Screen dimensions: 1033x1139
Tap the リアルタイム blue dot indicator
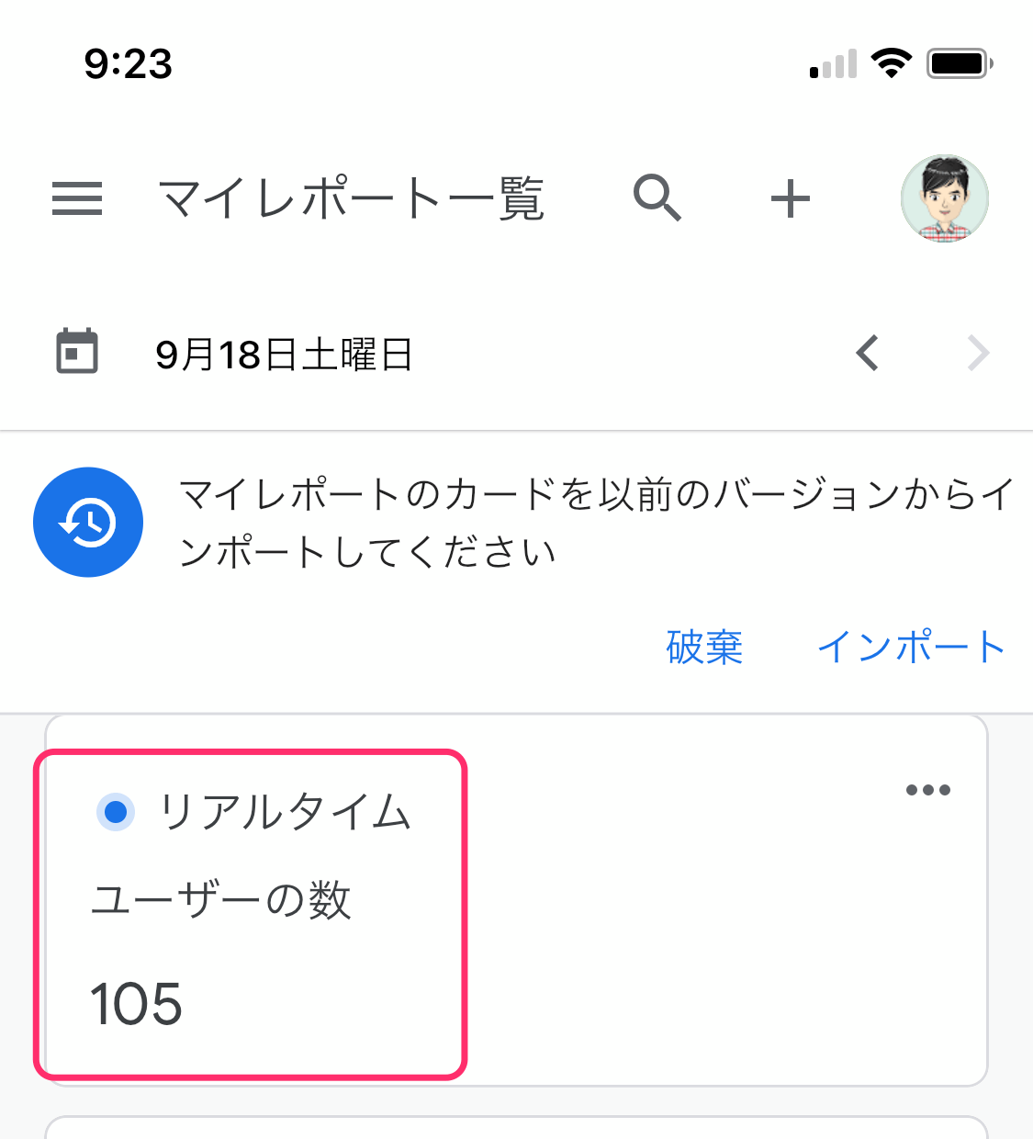coord(116,813)
